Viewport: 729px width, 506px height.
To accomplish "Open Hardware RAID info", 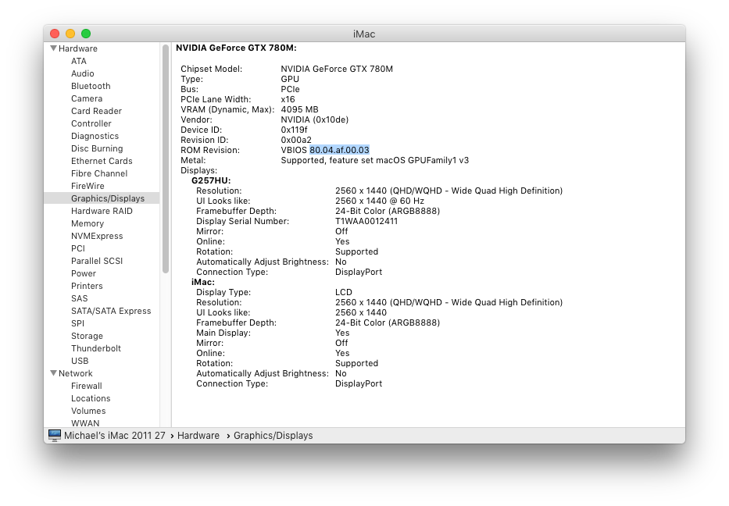I will 102,211.
